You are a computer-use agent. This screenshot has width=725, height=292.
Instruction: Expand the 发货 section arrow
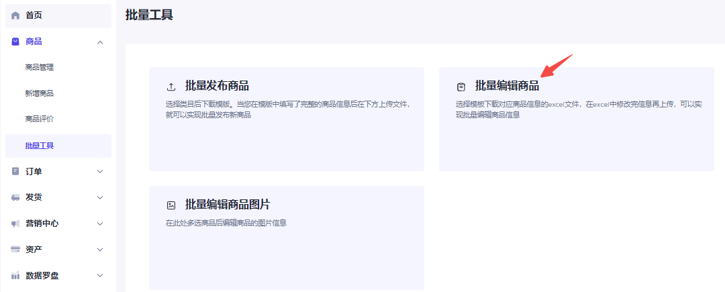point(100,197)
